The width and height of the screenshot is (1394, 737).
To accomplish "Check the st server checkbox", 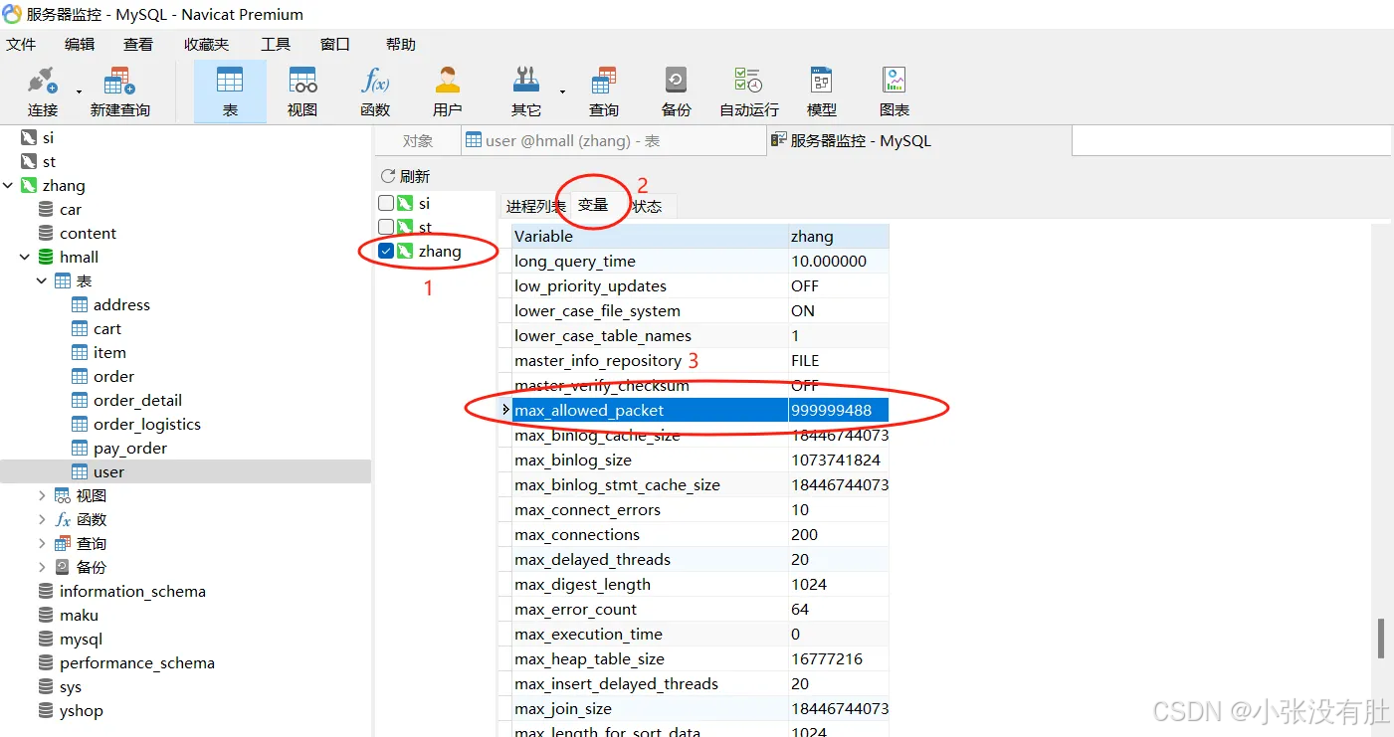I will [x=386, y=227].
